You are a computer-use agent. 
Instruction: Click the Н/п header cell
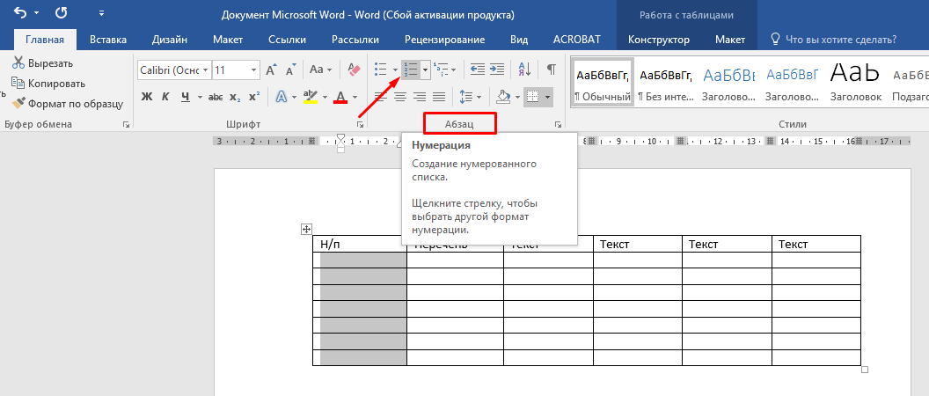(x=360, y=244)
